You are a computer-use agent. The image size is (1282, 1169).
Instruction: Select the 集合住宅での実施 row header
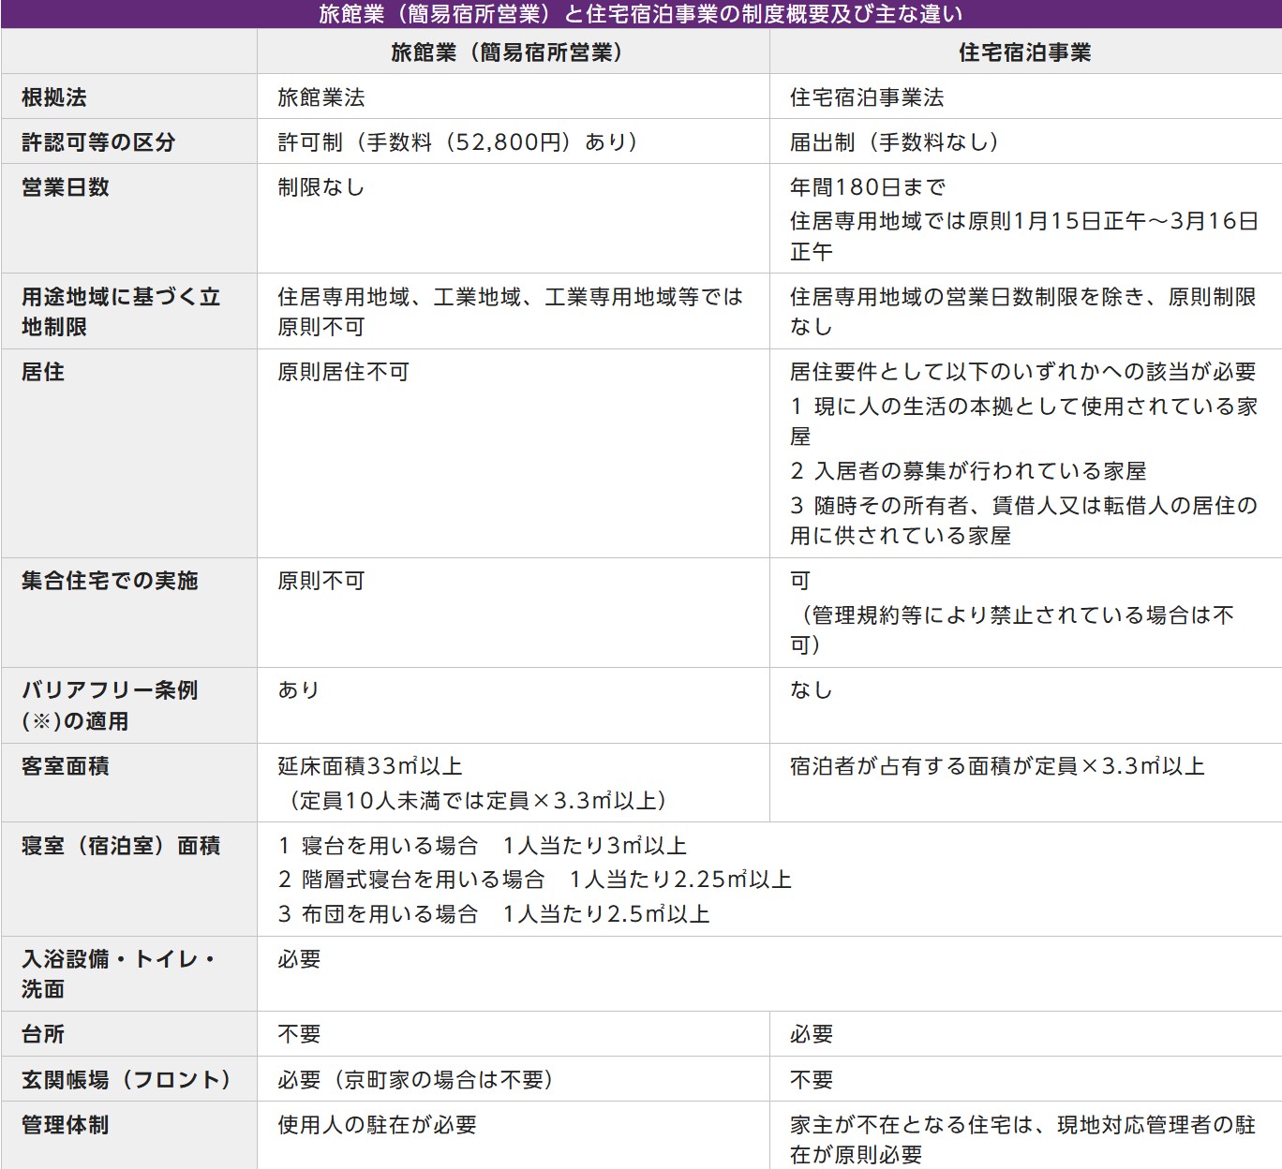tap(110, 581)
